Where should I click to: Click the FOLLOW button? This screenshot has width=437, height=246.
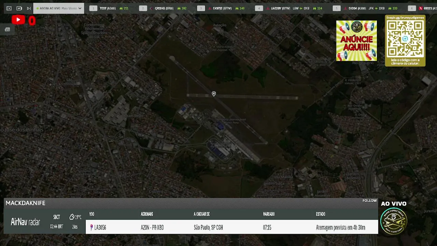point(370,201)
